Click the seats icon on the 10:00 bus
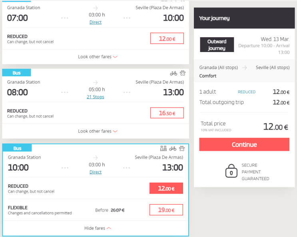The height and width of the screenshot is (237, 297). click(163, 149)
